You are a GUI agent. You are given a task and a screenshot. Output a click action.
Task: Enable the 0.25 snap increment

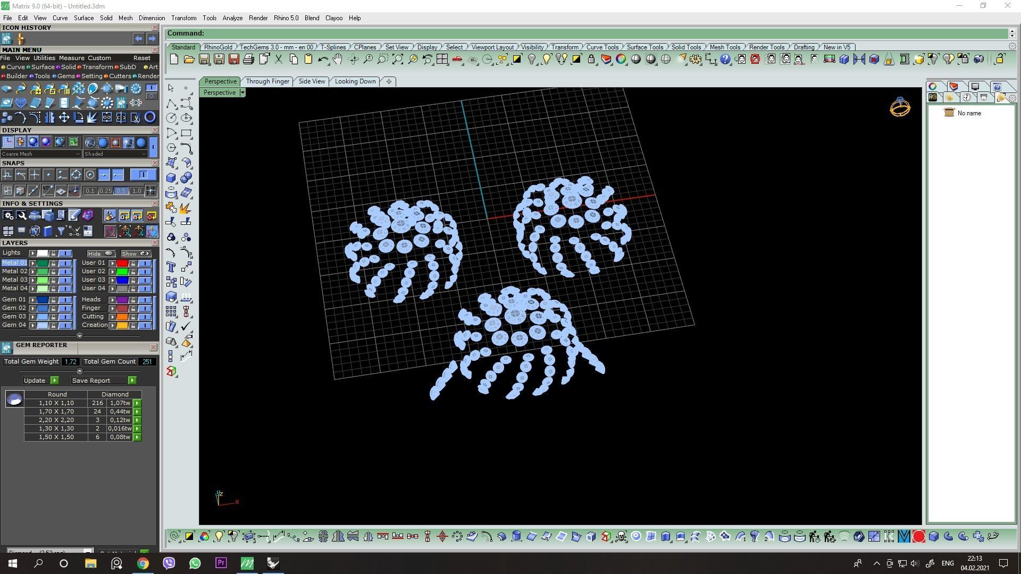[x=105, y=191]
